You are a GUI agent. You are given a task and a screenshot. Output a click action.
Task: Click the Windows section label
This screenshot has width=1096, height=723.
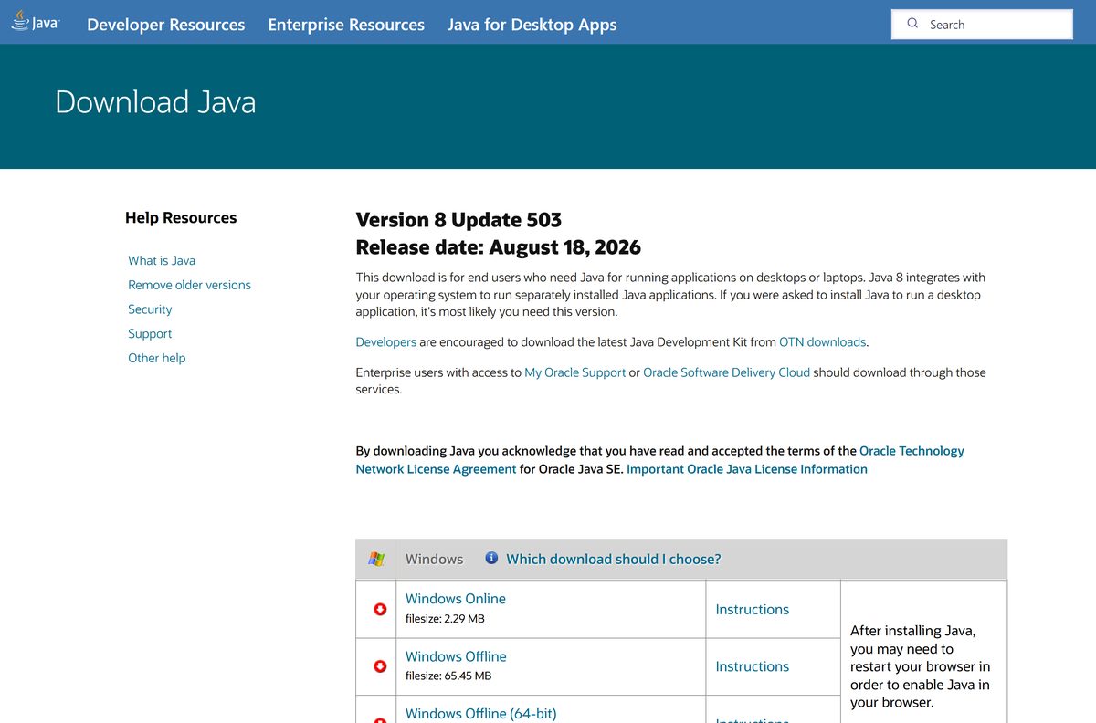434,559
